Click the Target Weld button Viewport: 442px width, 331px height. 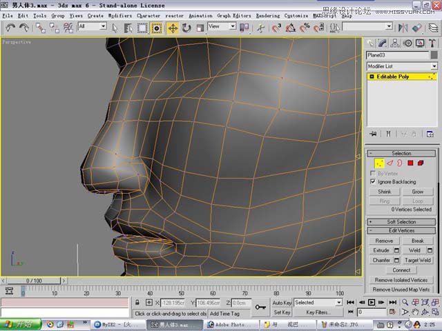coord(418,260)
